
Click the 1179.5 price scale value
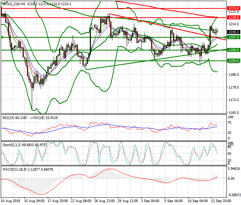234,87
